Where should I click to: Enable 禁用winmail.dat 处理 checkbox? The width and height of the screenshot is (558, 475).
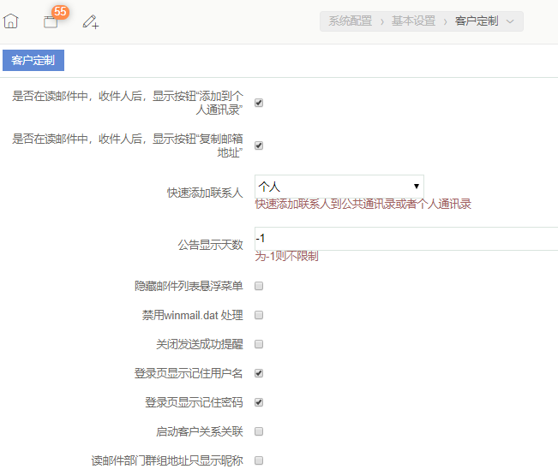pyautogui.click(x=259, y=315)
